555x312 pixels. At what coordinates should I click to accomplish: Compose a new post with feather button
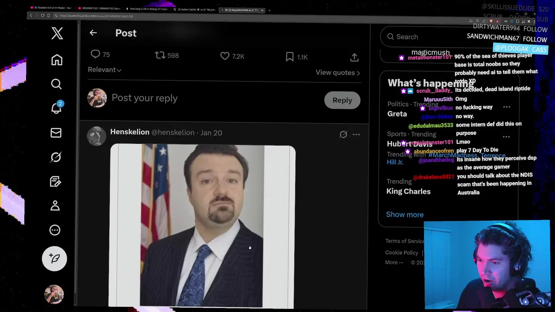[55, 259]
